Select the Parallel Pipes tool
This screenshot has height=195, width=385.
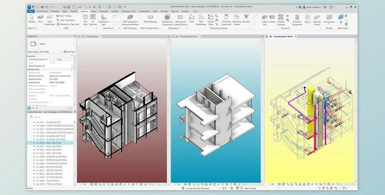click(211, 20)
